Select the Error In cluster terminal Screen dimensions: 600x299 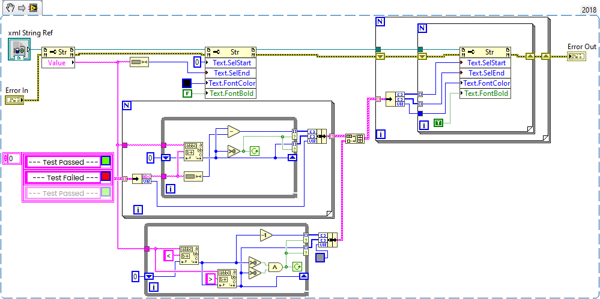tap(13, 100)
